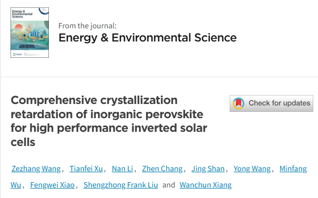Click the dark solar panels on cover art

27,46
